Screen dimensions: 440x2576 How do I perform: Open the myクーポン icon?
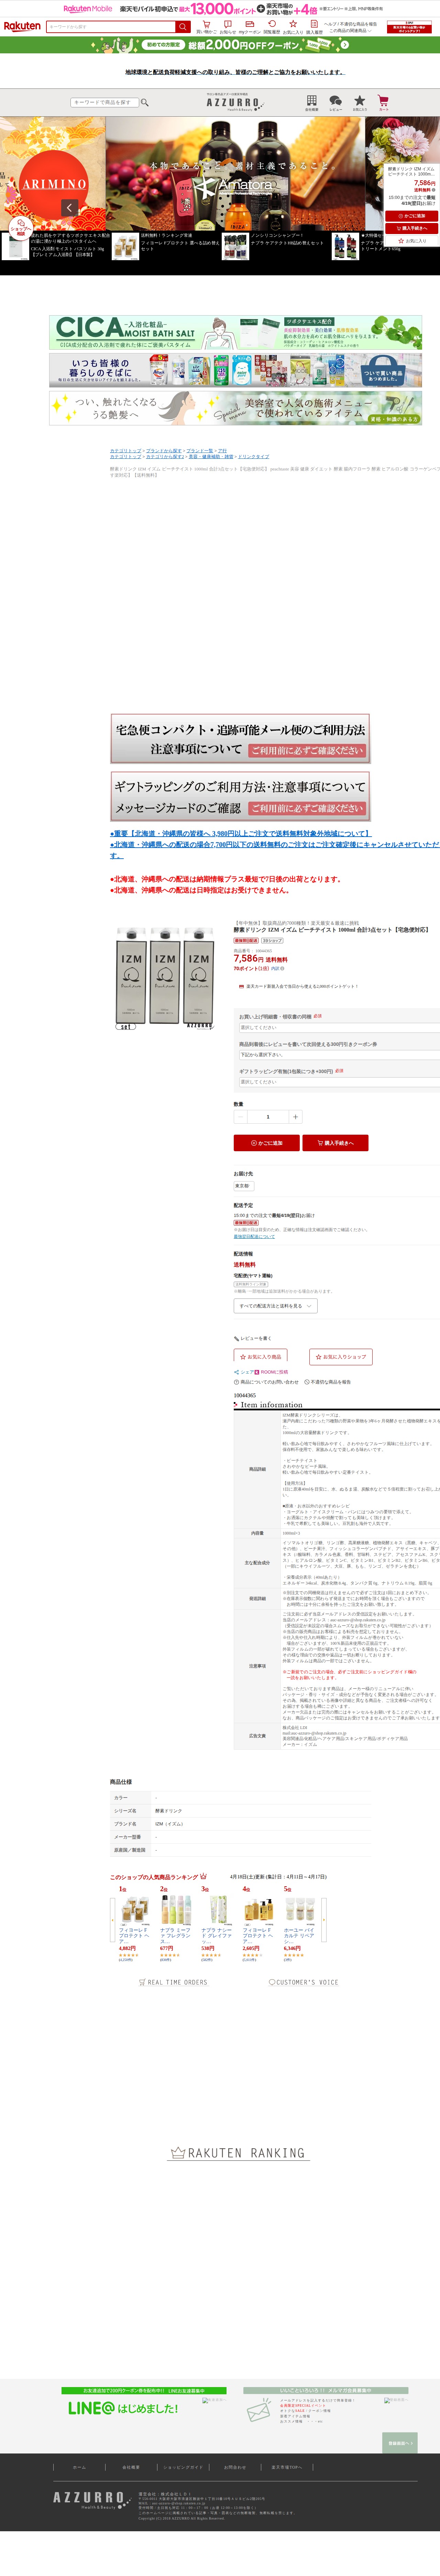coord(250,27)
